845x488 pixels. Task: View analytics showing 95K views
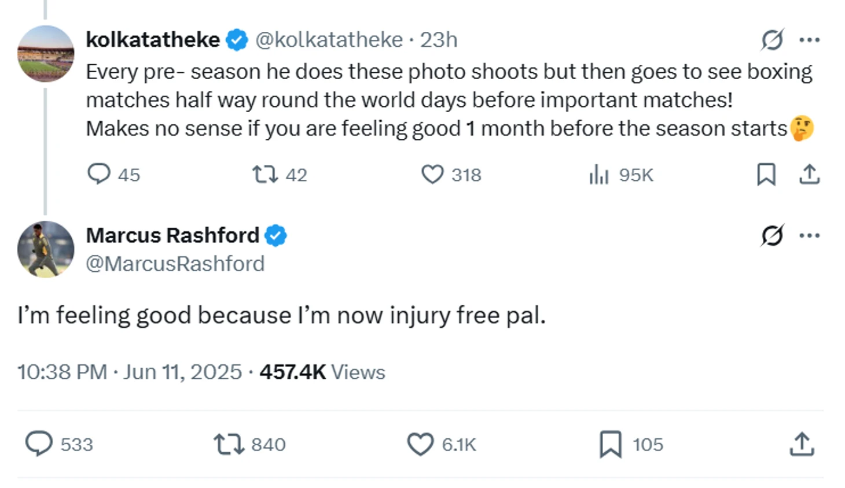click(x=599, y=174)
